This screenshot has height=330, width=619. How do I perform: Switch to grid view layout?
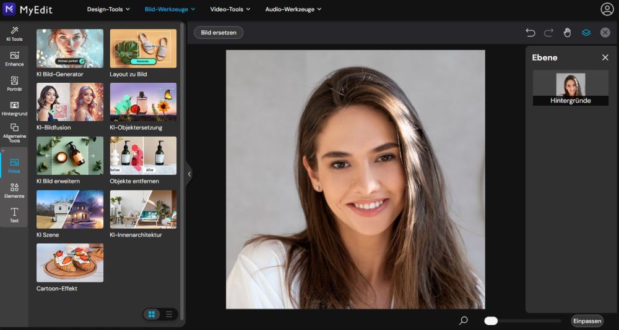(152, 315)
